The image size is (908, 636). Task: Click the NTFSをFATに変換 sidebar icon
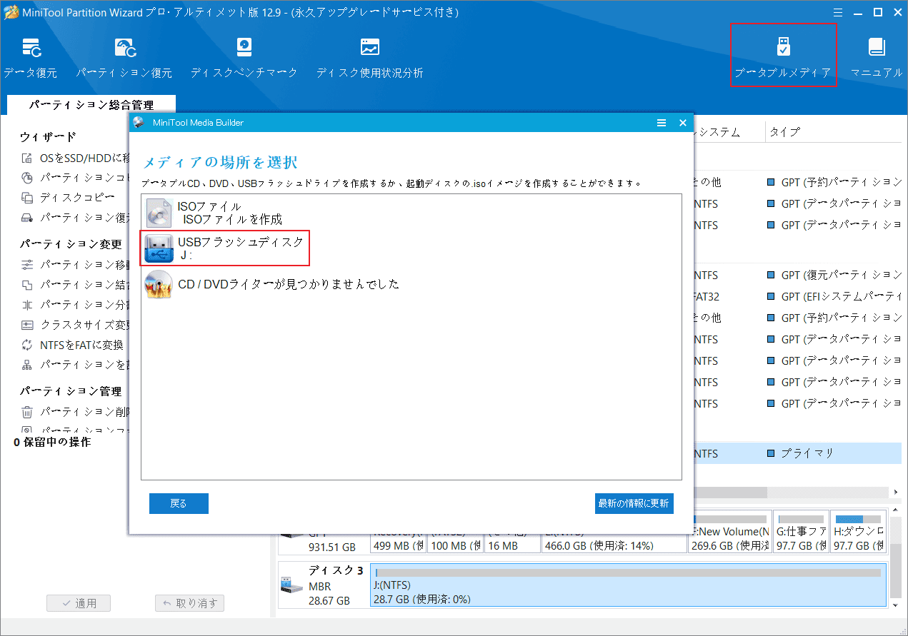(27, 345)
